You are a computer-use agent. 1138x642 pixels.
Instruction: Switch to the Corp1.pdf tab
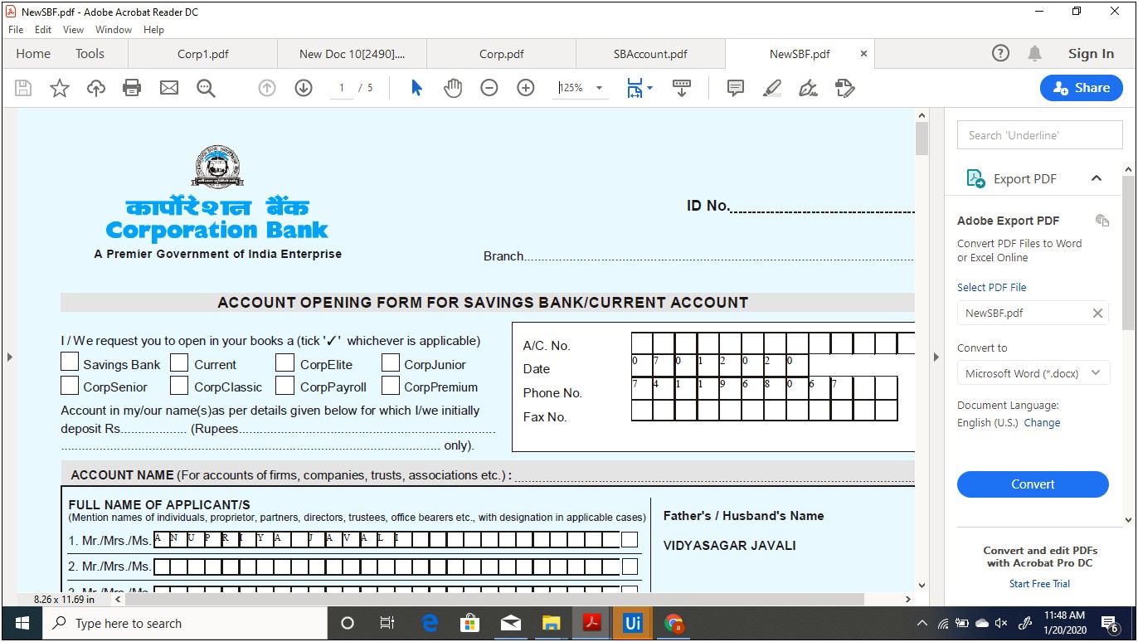point(203,54)
